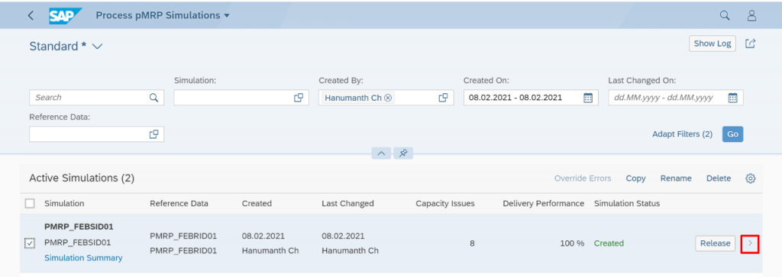Open Created On calendar picker
This screenshot has width=782, height=277.
588,98
